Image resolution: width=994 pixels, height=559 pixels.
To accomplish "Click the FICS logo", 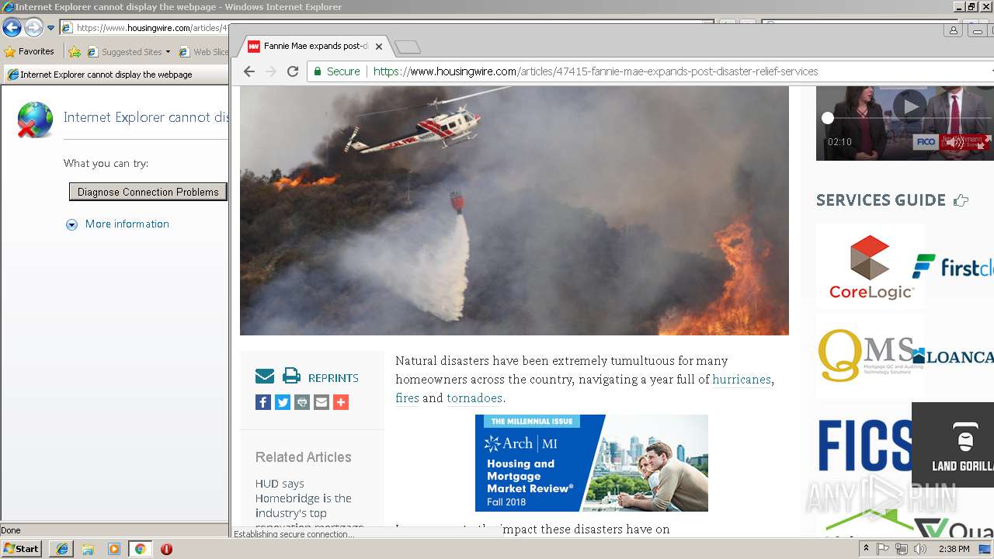I will [865, 445].
